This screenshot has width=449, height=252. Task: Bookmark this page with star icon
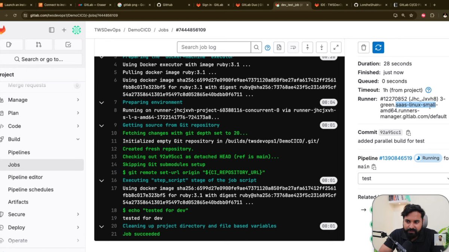(x=411, y=15)
